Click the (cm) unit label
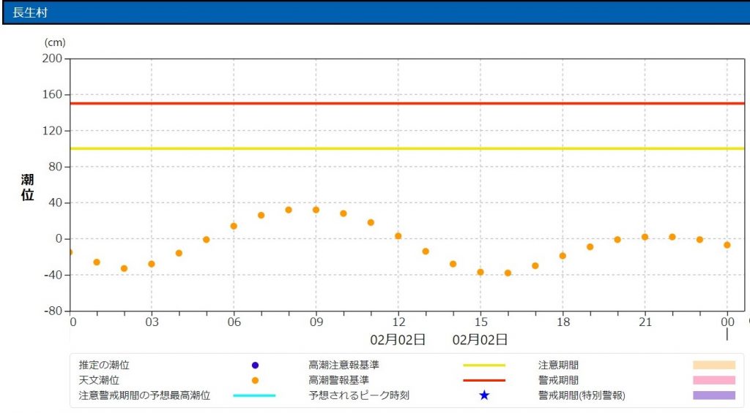This screenshot has width=750, height=413. click(x=55, y=42)
